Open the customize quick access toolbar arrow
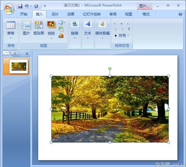The image size is (186, 167). tap(45, 6)
